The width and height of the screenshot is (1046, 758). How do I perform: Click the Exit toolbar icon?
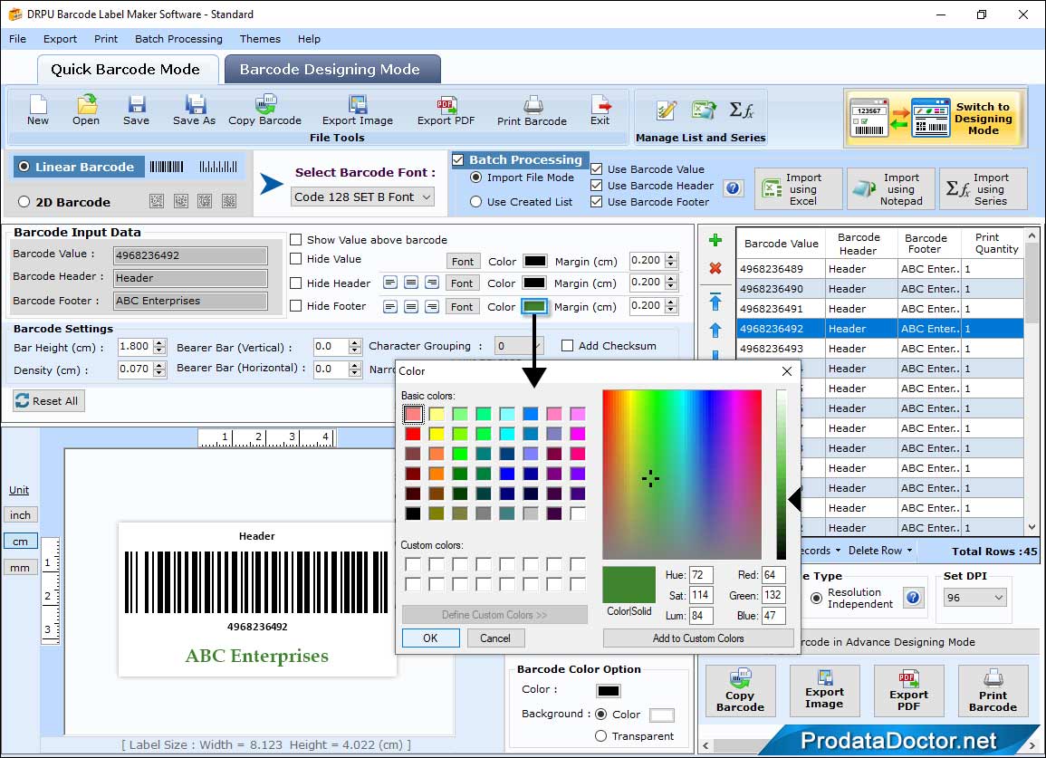(600, 110)
